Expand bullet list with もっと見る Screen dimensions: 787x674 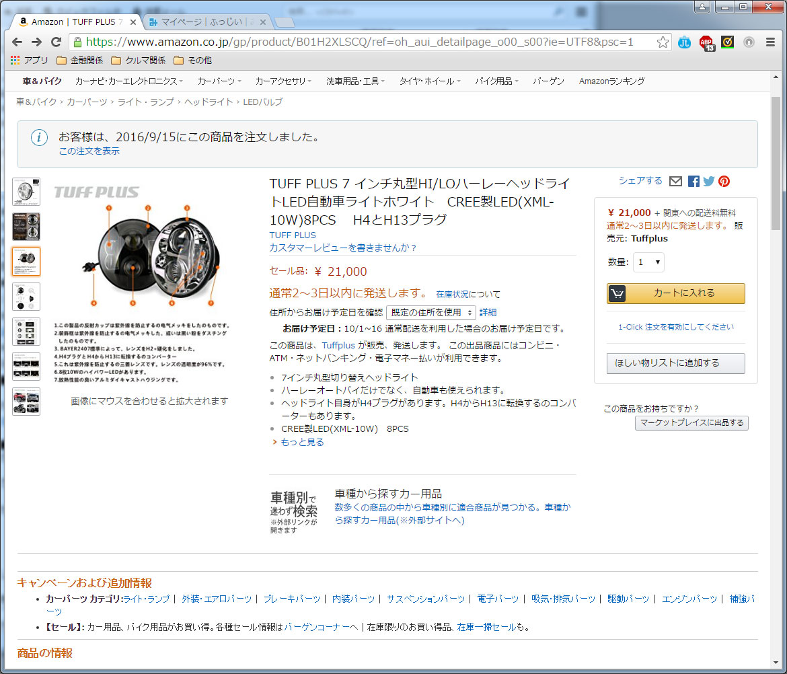(x=301, y=442)
